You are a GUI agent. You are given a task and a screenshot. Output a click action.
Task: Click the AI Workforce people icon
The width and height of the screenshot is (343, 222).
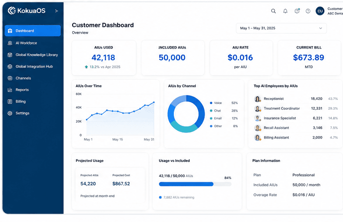tap(10, 43)
